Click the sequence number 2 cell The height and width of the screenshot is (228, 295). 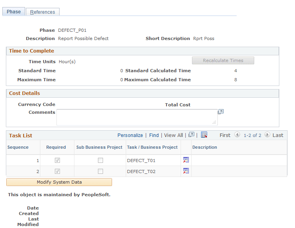[38, 171]
